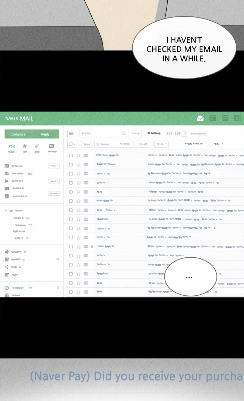Open the spam folder with the blocked icon

7,288
